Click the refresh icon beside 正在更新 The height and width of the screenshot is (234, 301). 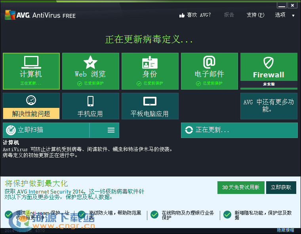click(189, 130)
